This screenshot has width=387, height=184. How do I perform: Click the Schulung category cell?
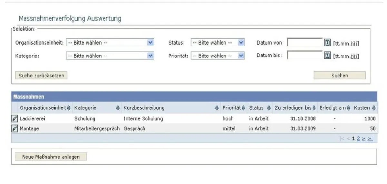pyautogui.click(x=85, y=119)
